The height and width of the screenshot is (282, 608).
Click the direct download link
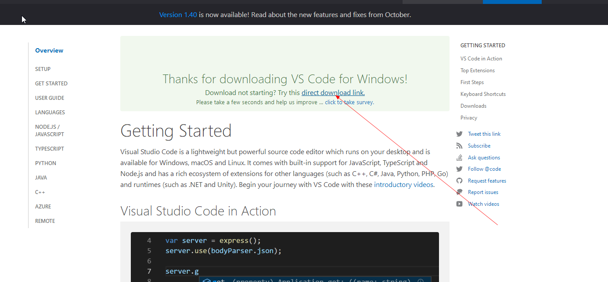(333, 92)
